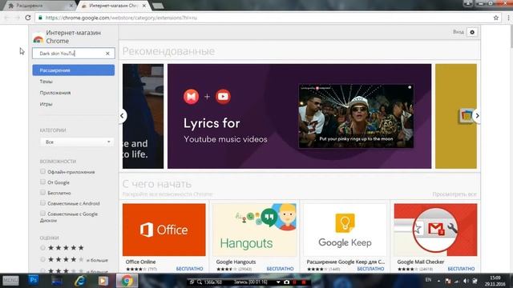Click the Google Mail Checker title text
Image resolution: width=513 pixels, height=288 pixels.
[x=420, y=262]
